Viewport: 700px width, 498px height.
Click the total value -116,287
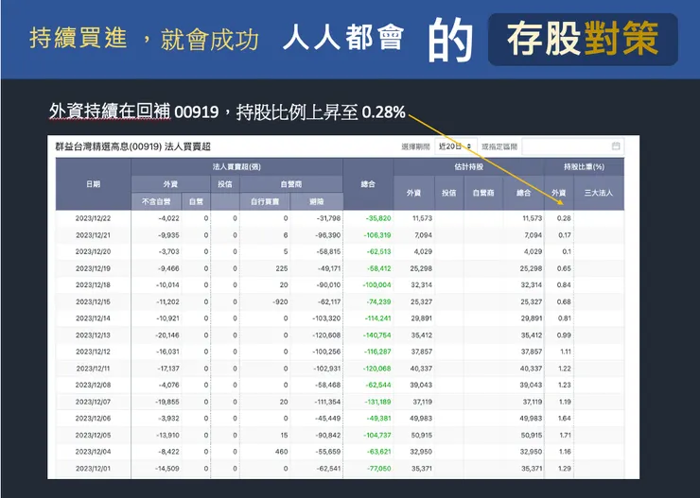tap(376, 352)
